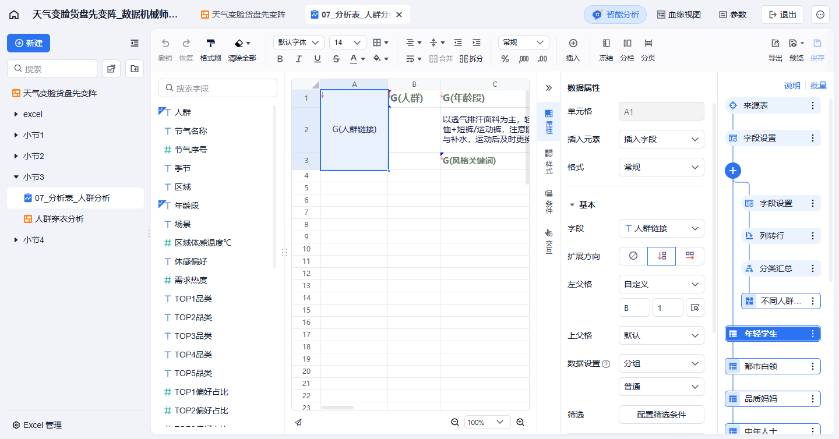Select vertical expansion direction option
The height and width of the screenshot is (439, 839).
point(661,256)
